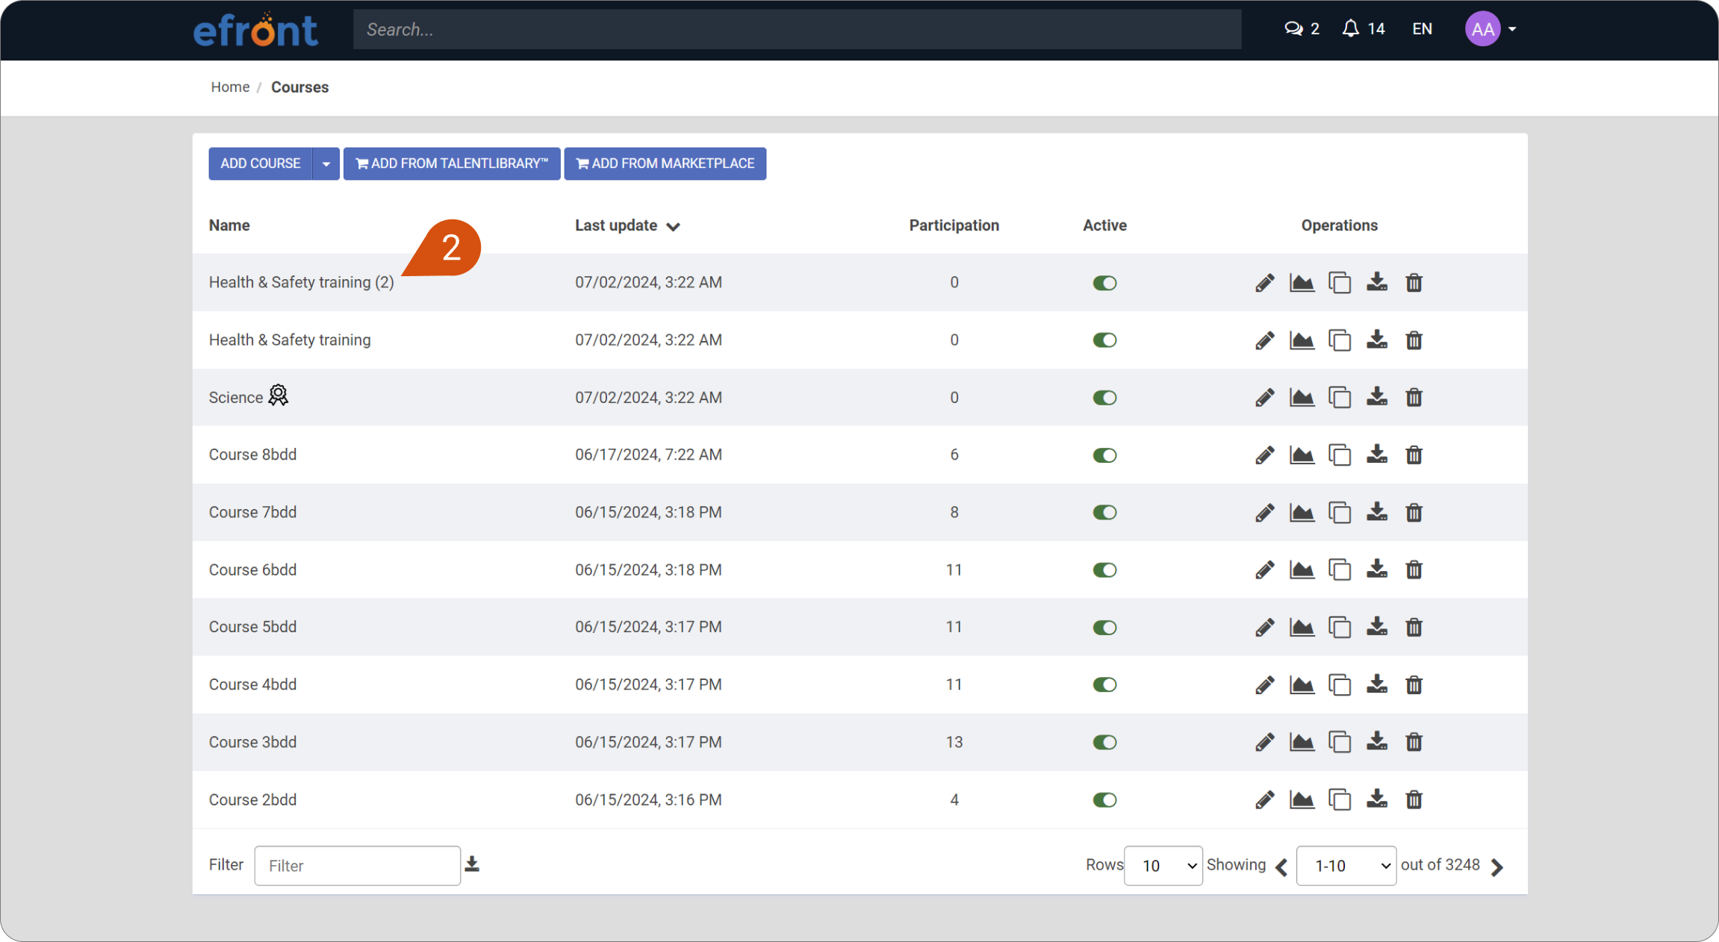Open the AA user avatar menu
1719x942 pixels.
click(x=1490, y=29)
